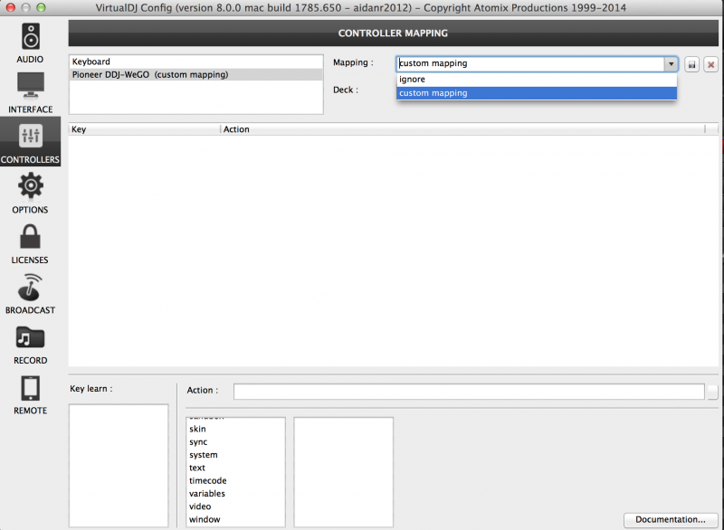Open the Audio settings section
Screen dimensions: 724x530
pyautogui.click(x=30, y=43)
